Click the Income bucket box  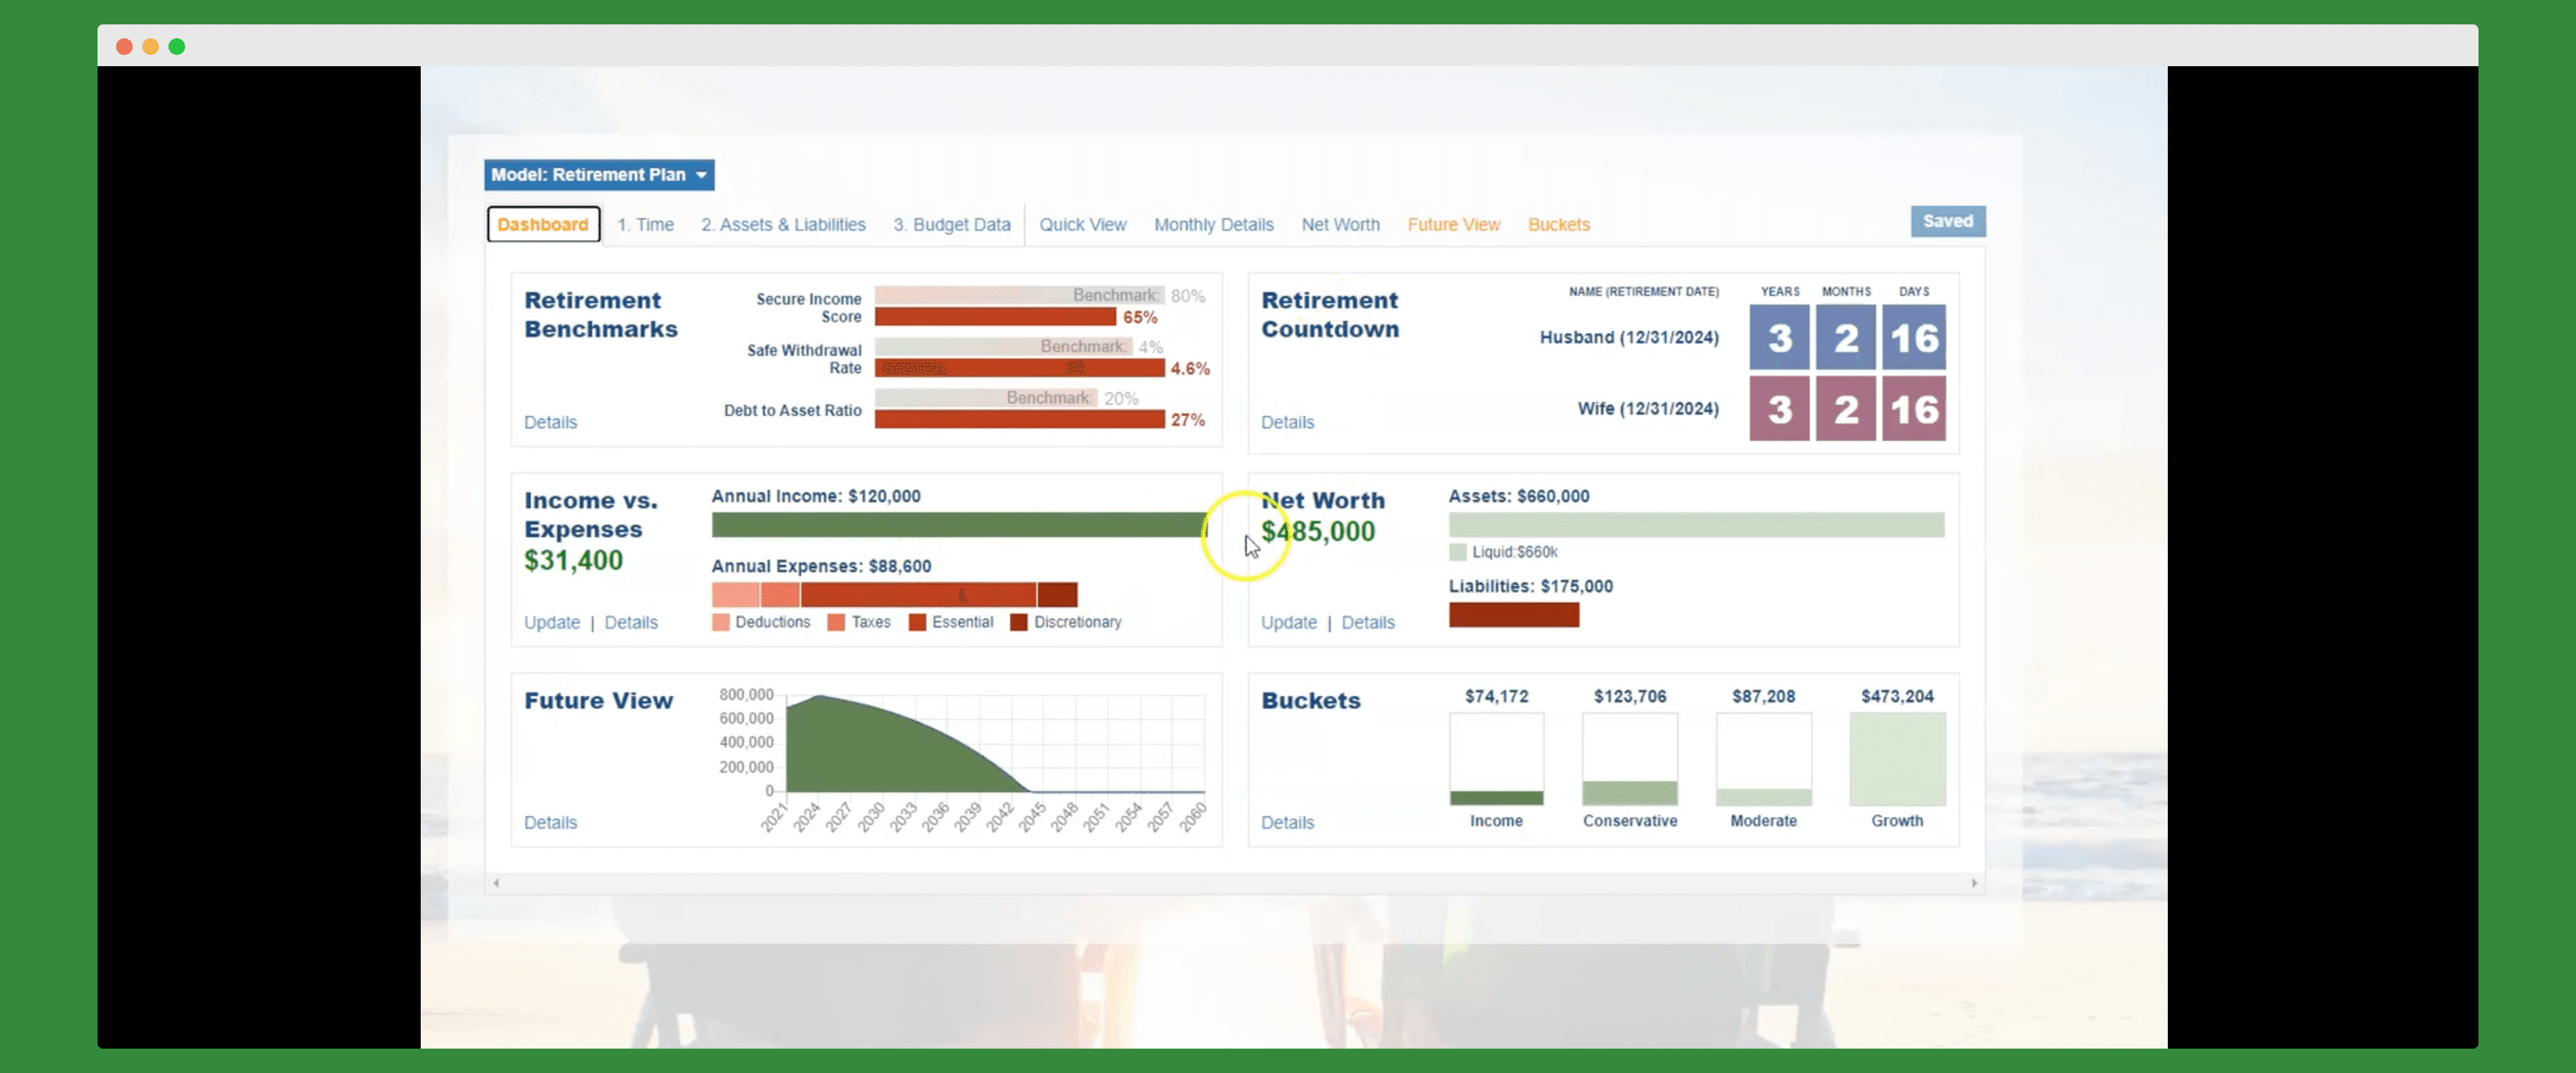[x=1496, y=759]
